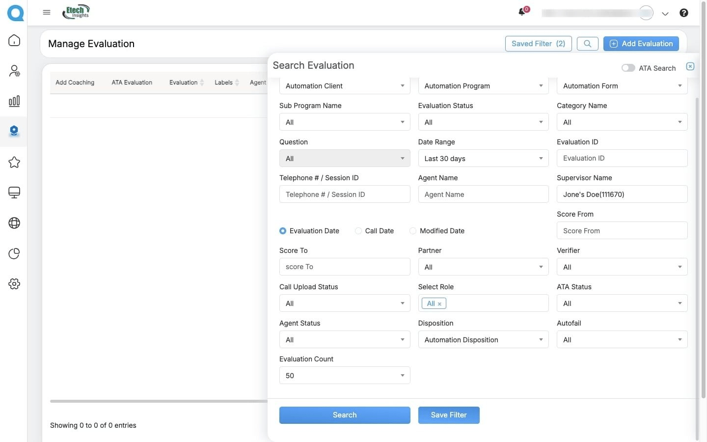Image resolution: width=707 pixels, height=442 pixels.
Task: Click the notification bell icon
Action: [522, 12]
